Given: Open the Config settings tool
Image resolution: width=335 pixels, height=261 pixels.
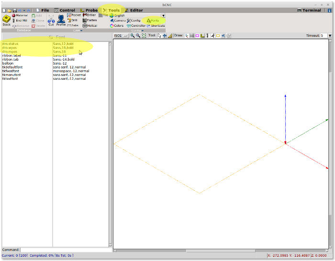Looking at the screenshot, I should click(134, 21).
